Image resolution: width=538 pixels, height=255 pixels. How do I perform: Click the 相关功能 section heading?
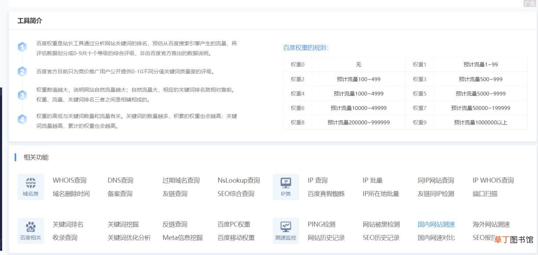36,157
